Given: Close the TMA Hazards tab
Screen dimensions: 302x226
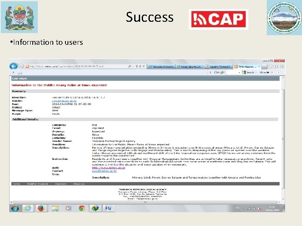Looking at the screenshot, I should pyautogui.click(x=259, y=67).
